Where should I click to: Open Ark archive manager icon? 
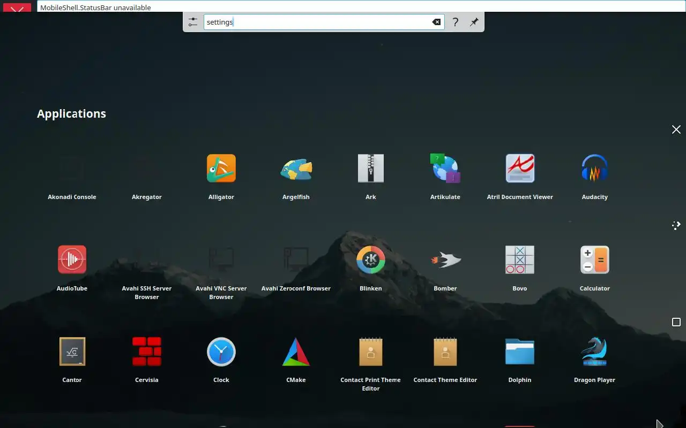[371, 169]
